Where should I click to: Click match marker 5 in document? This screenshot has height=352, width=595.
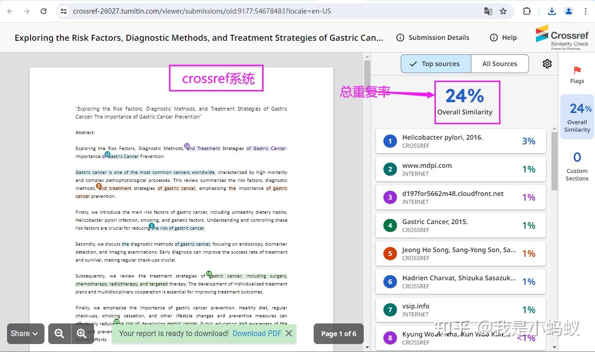[x=99, y=186]
